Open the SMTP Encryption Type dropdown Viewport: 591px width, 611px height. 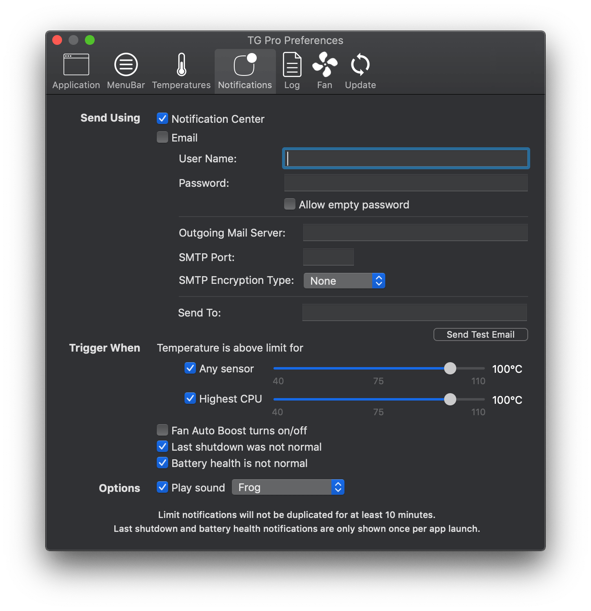(x=344, y=281)
